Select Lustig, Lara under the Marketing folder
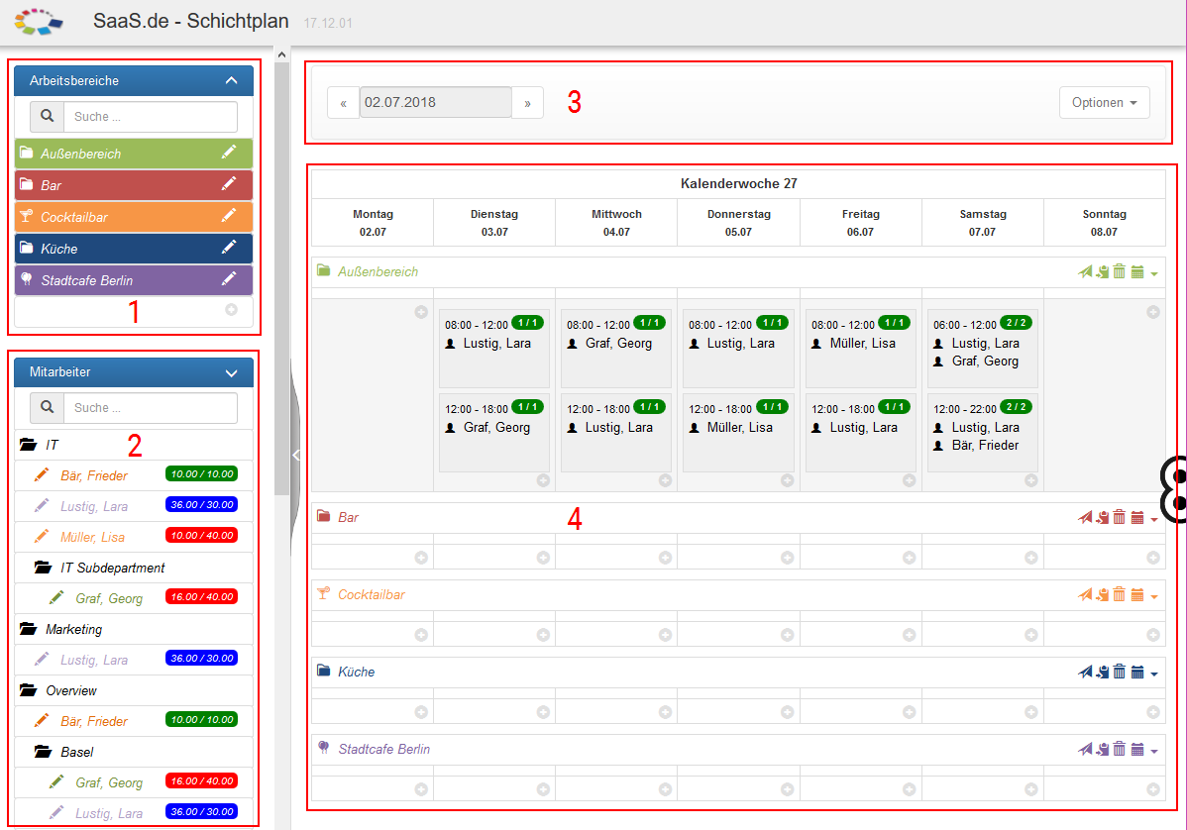1187x830 pixels. (94, 660)
